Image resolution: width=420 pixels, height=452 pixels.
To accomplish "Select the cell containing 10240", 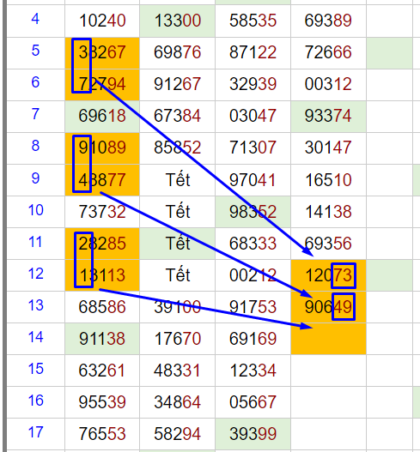I will pos(102,21).
